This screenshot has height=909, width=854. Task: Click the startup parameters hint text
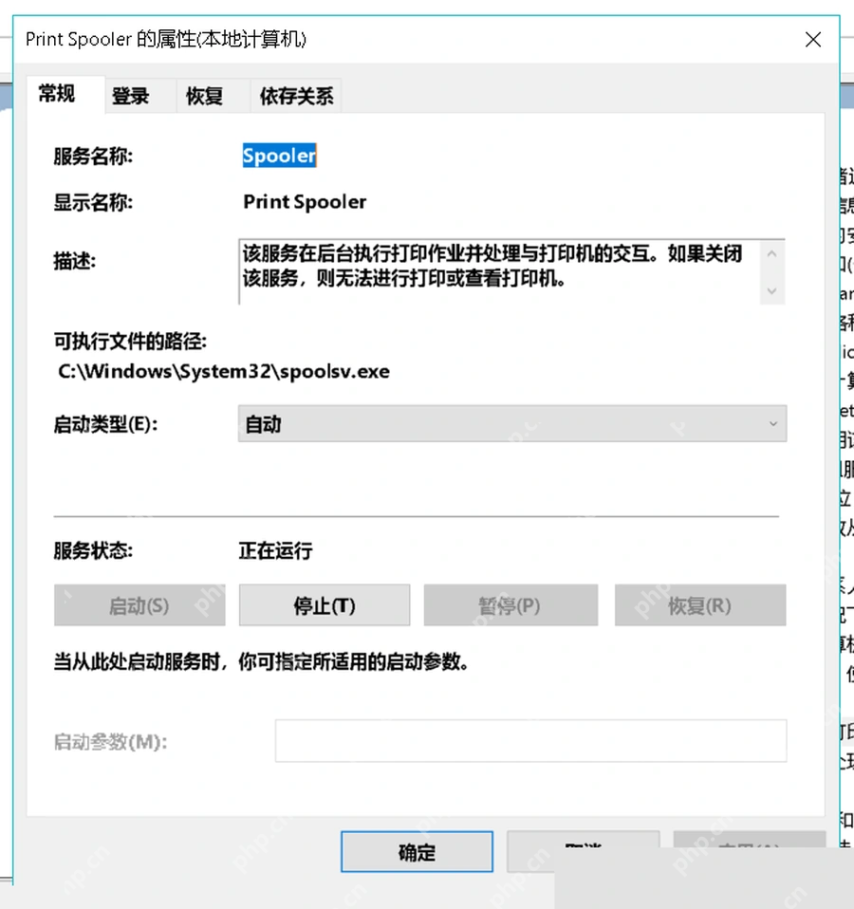coord(260,661)
